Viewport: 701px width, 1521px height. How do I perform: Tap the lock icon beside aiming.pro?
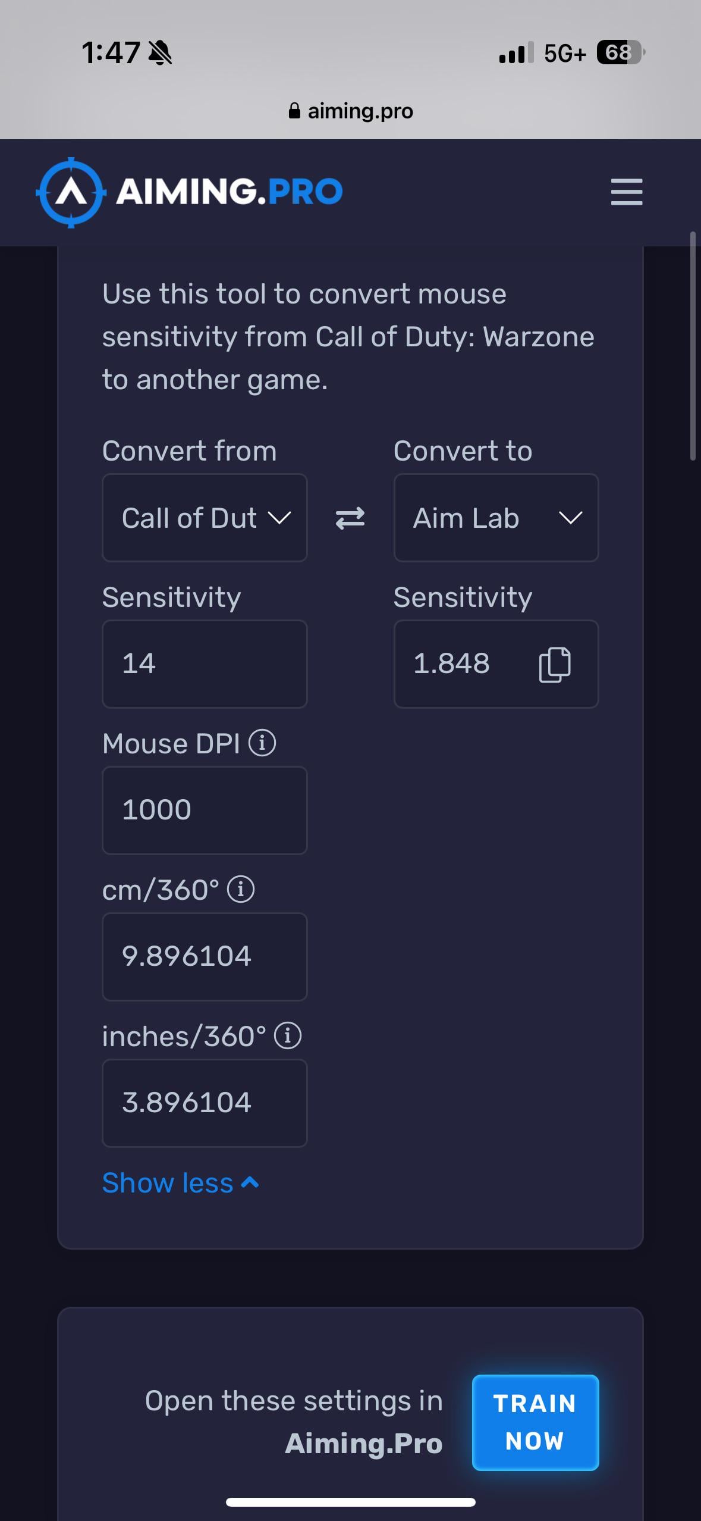point(294,111)
